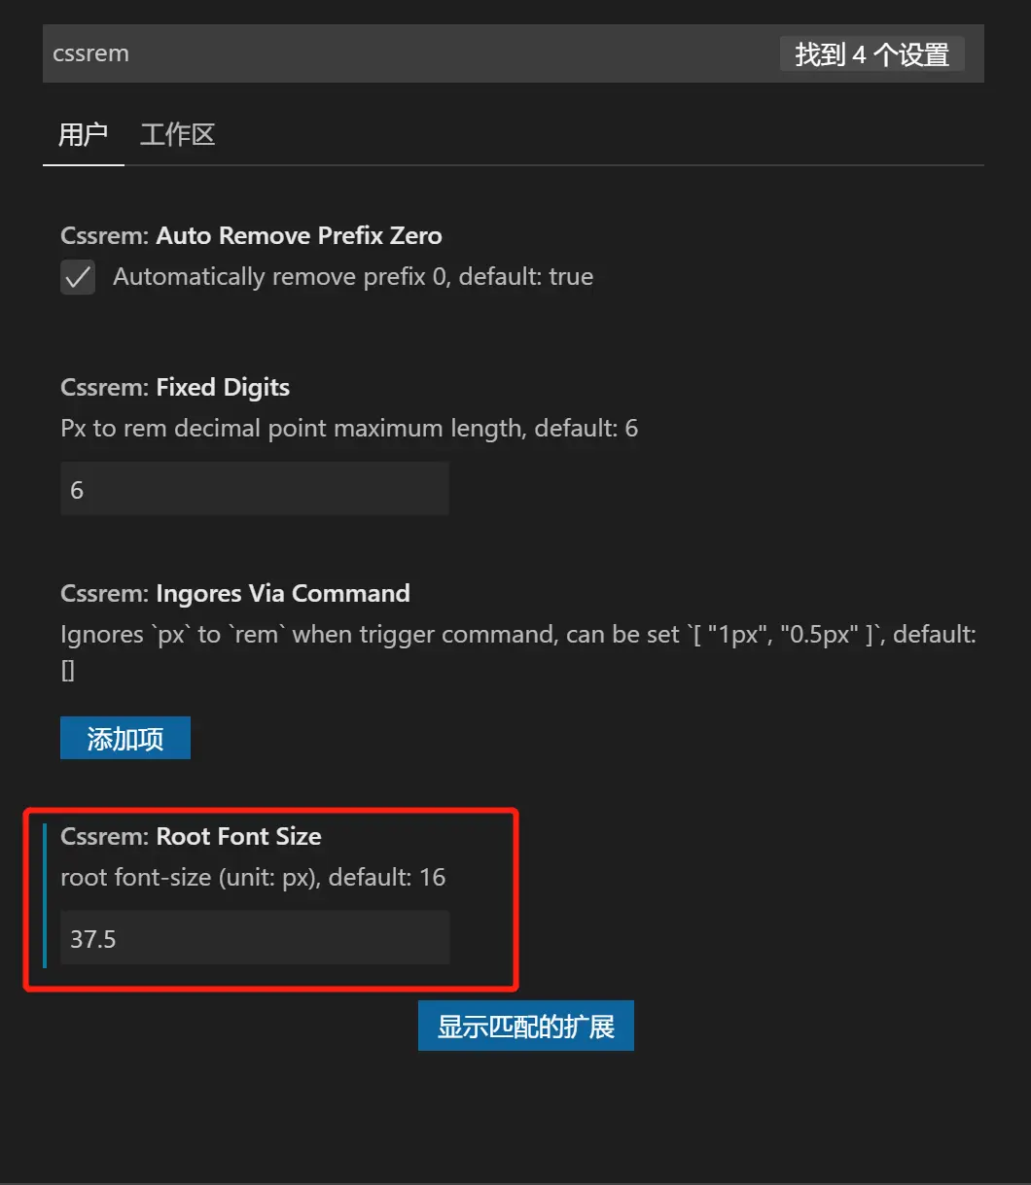Click the 'Ignores px to rem' description line
This screenshot has height=1185, width=1031.
517,635
